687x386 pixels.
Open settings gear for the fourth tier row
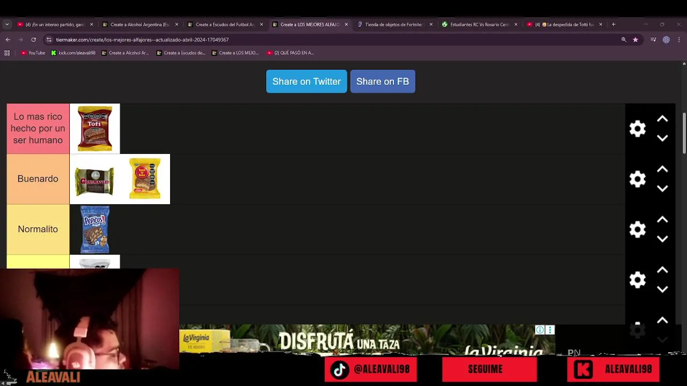click(x=638, y=280)
